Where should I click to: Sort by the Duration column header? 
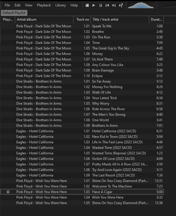[x=156, y=19]
